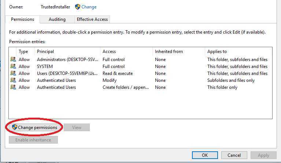Open the Change owner link
The width and height of the screenshot is (281, 163).
click(89, 7)
